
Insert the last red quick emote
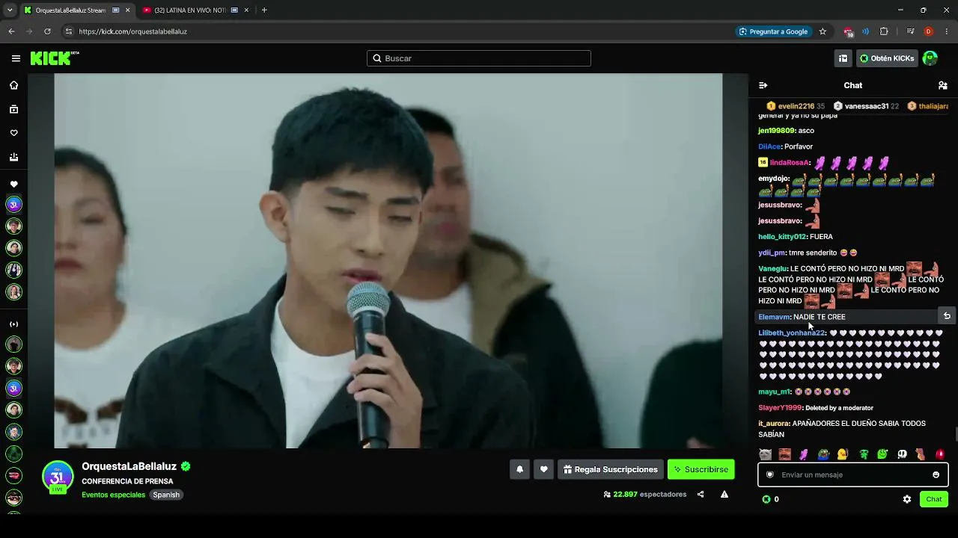coord(940,454)
